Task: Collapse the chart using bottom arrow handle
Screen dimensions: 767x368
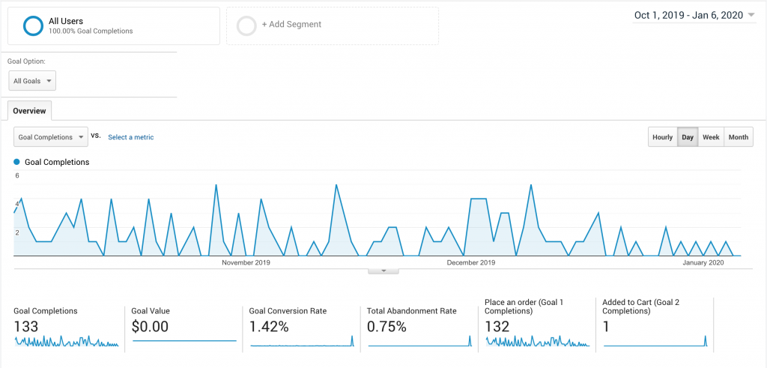Action: [383, 271]
